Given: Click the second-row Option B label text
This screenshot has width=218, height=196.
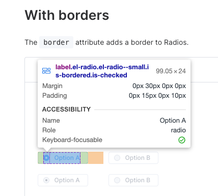Looking at the screenshot, I should click(x=138, y=180).
